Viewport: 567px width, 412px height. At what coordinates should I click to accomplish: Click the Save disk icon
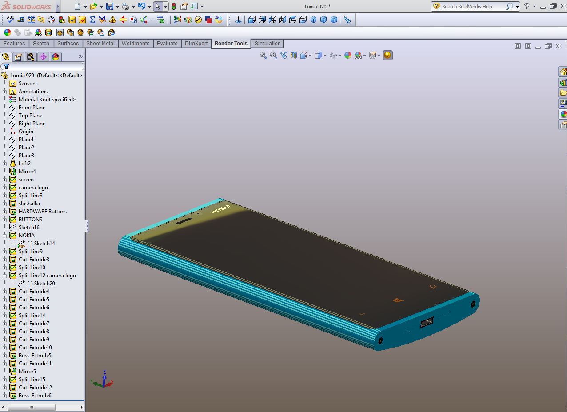tap(110, 6)
